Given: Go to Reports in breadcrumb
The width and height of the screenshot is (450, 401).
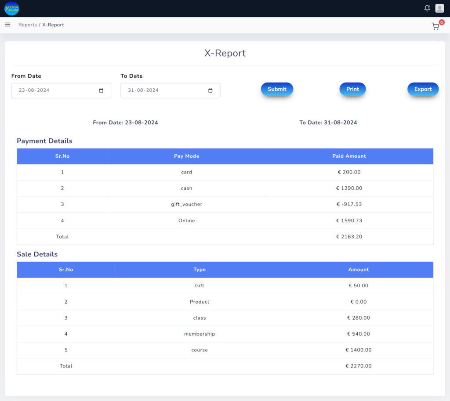Looking at the screenshot, I should point(27,25).
